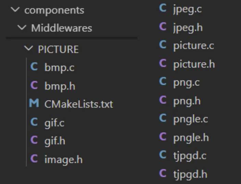This screenshot has width=241, height=184.
Task: Open the pngle.h header file
Action: (x=191, y=138)
